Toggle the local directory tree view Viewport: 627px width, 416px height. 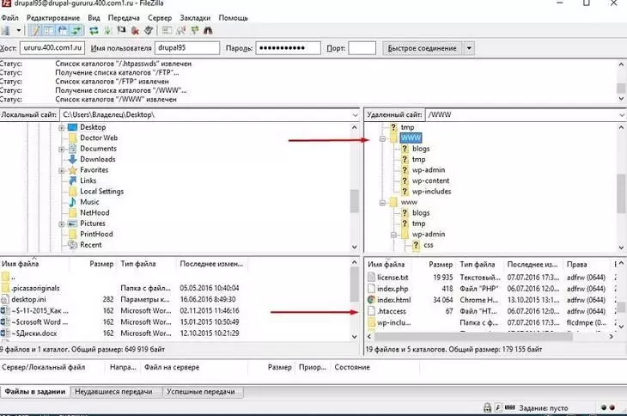click(46, 31)
